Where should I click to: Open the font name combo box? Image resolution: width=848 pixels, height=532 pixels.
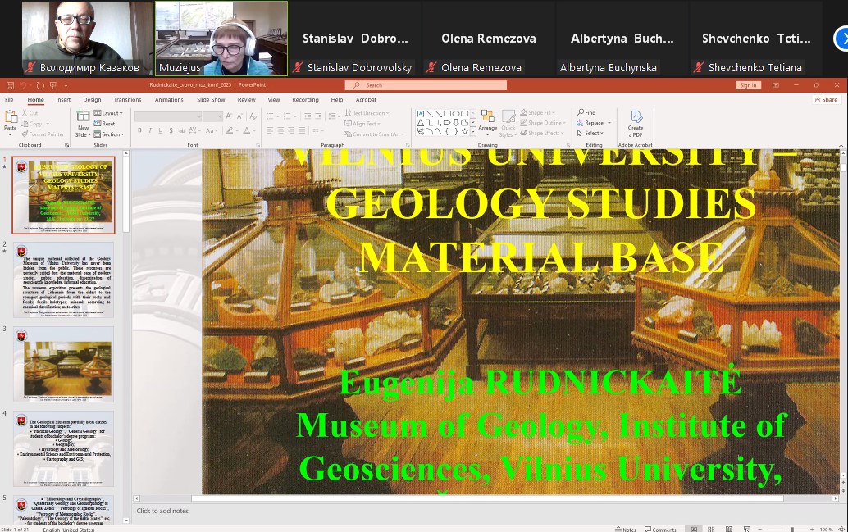168,116
